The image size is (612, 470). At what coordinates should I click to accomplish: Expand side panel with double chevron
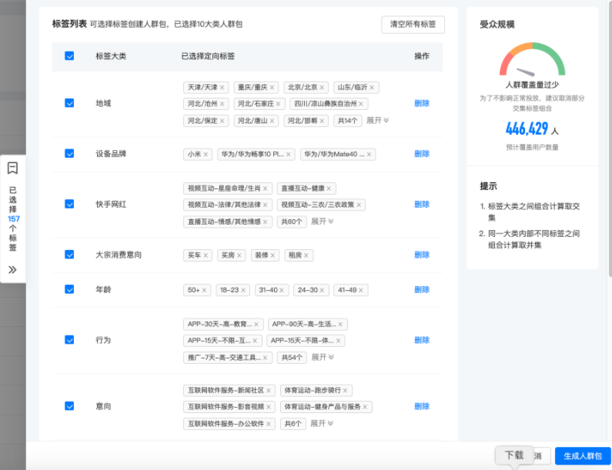[x=12, y=269]
